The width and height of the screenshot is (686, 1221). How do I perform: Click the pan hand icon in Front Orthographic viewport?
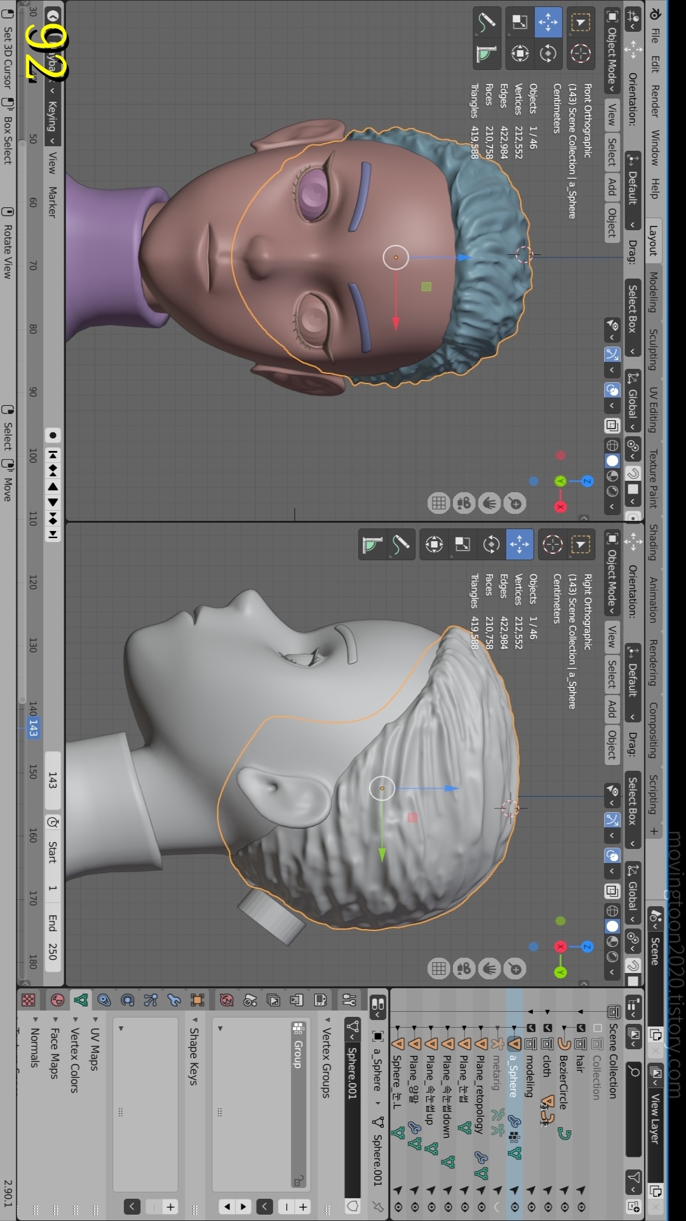(490, 504)
